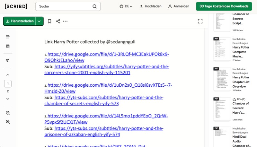Enter fullscreen mode with expand icon
This screenshot has width=257, height=147.
click(x=200, y=21)
